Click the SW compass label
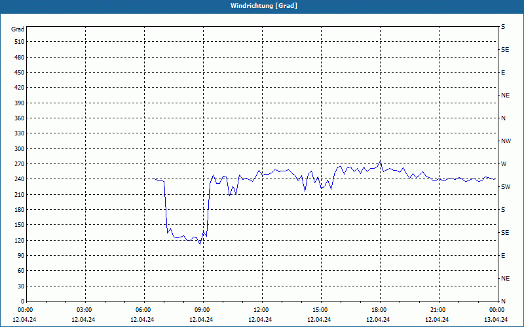 click(506, 187)
